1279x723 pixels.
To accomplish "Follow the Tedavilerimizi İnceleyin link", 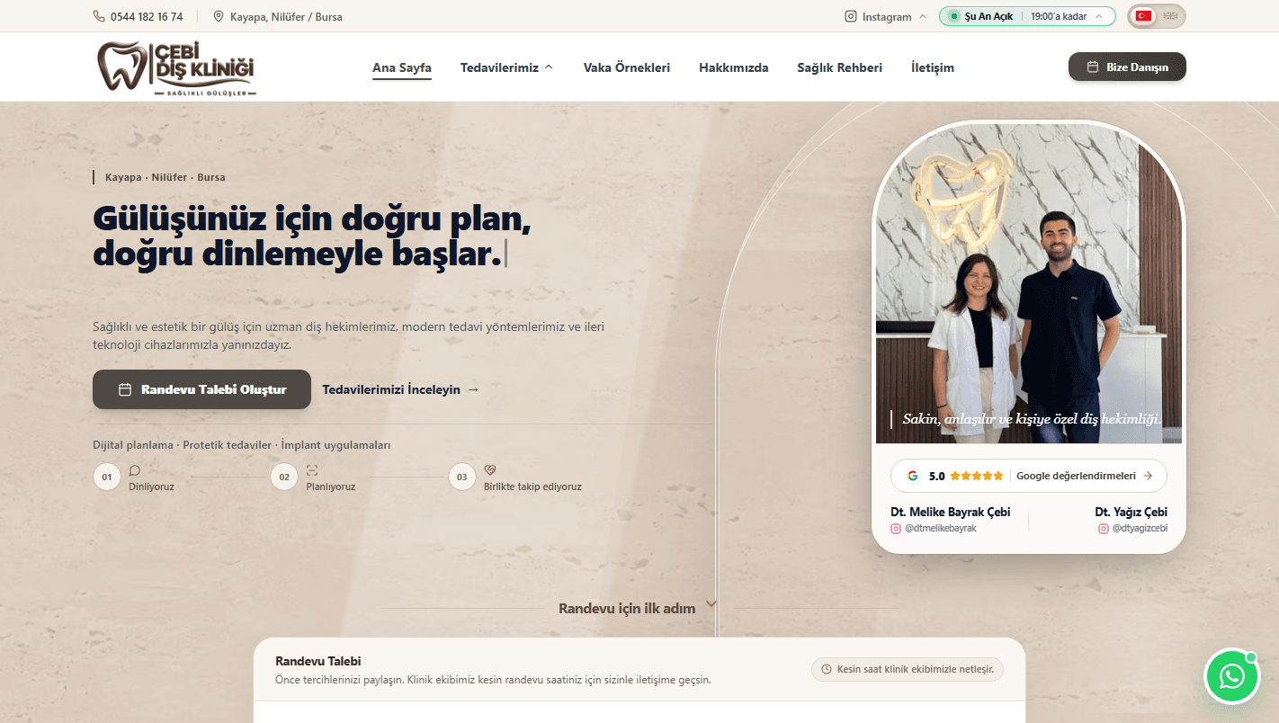I will coord(400,389).
